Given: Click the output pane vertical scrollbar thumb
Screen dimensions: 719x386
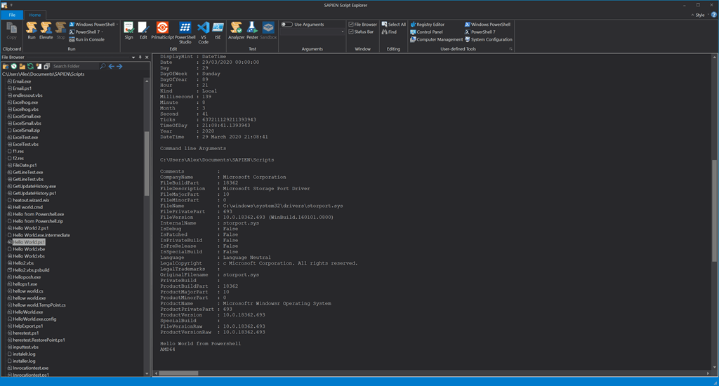Looking at the screenshot, I should point(714,211).
